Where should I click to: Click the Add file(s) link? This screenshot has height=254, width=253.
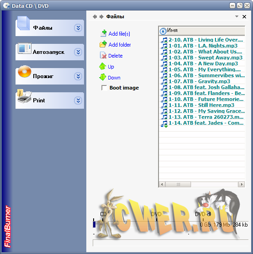click(x=119, y=34)
